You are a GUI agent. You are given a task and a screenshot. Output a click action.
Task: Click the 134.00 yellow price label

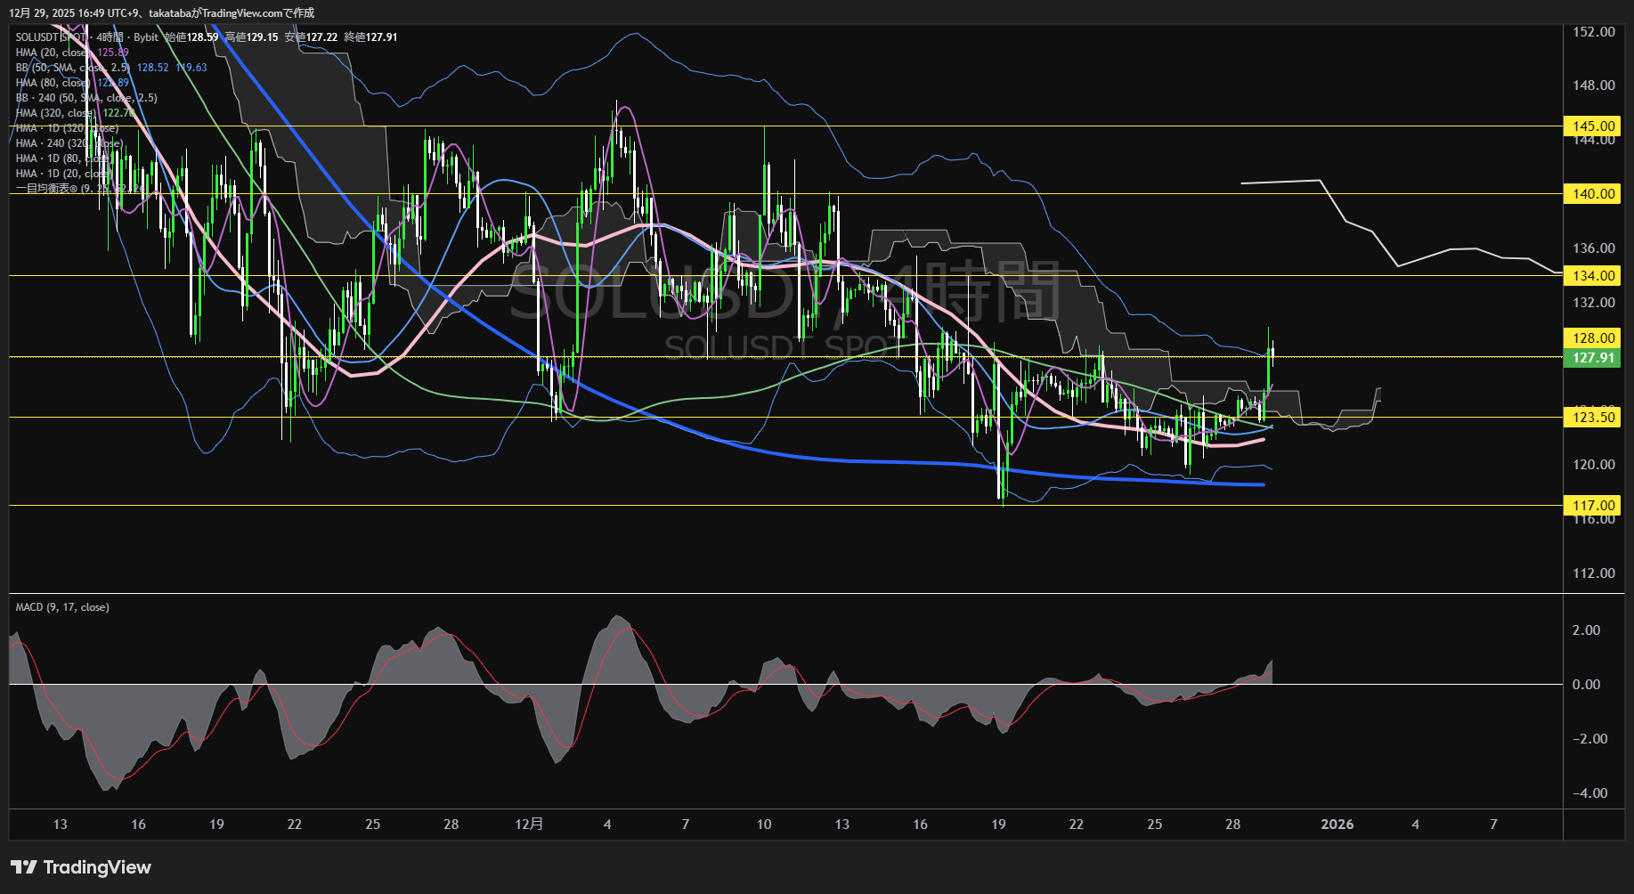(x=1592, y=276)
